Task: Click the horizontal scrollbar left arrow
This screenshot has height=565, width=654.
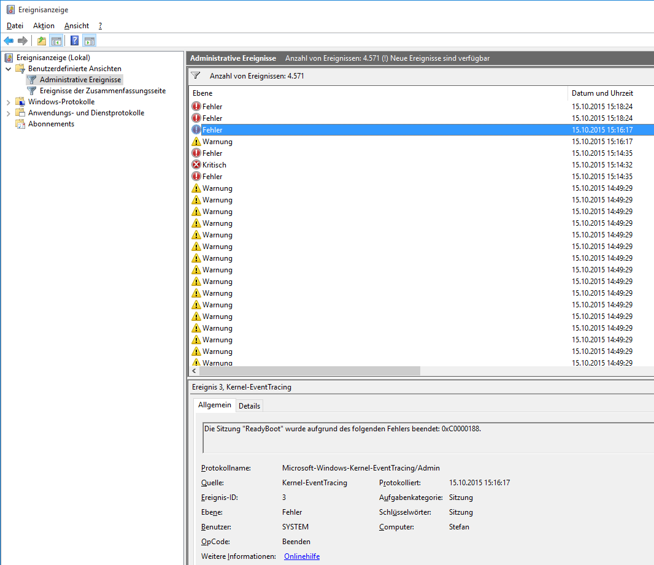Action: coord(194,371)
